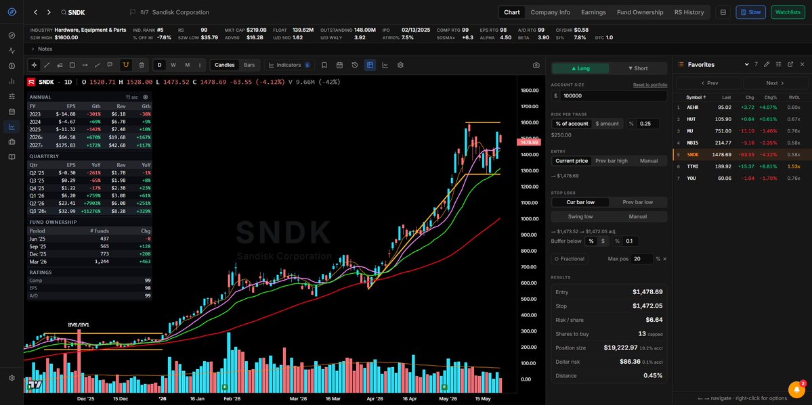This screenshot has width=812, height=405.
Task: Select 'Swing low' stop loss option
Action: tap(580, 217)
